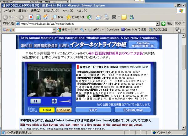
Task: Open the ブログ button
Action: coord(93,110)
